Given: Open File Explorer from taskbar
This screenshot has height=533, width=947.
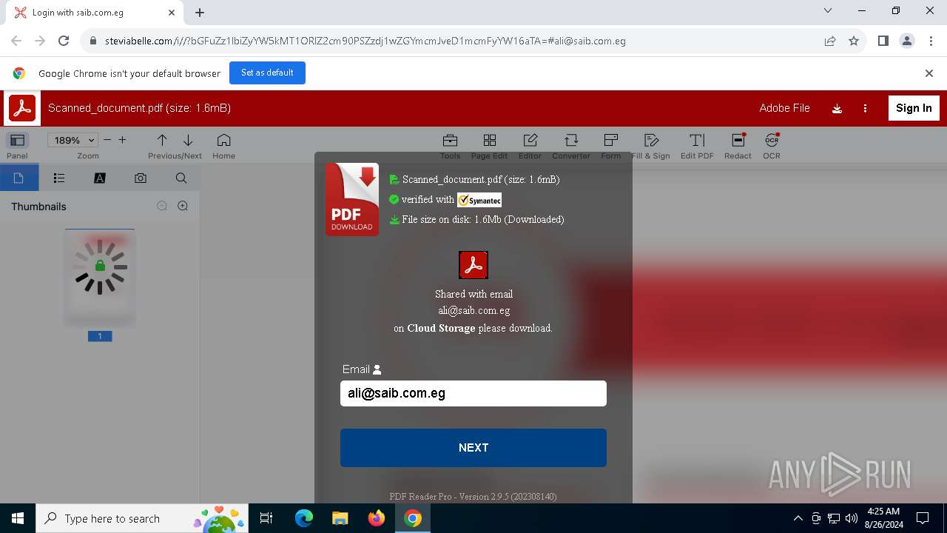Looking at the screenshot, I should point(340,518).
